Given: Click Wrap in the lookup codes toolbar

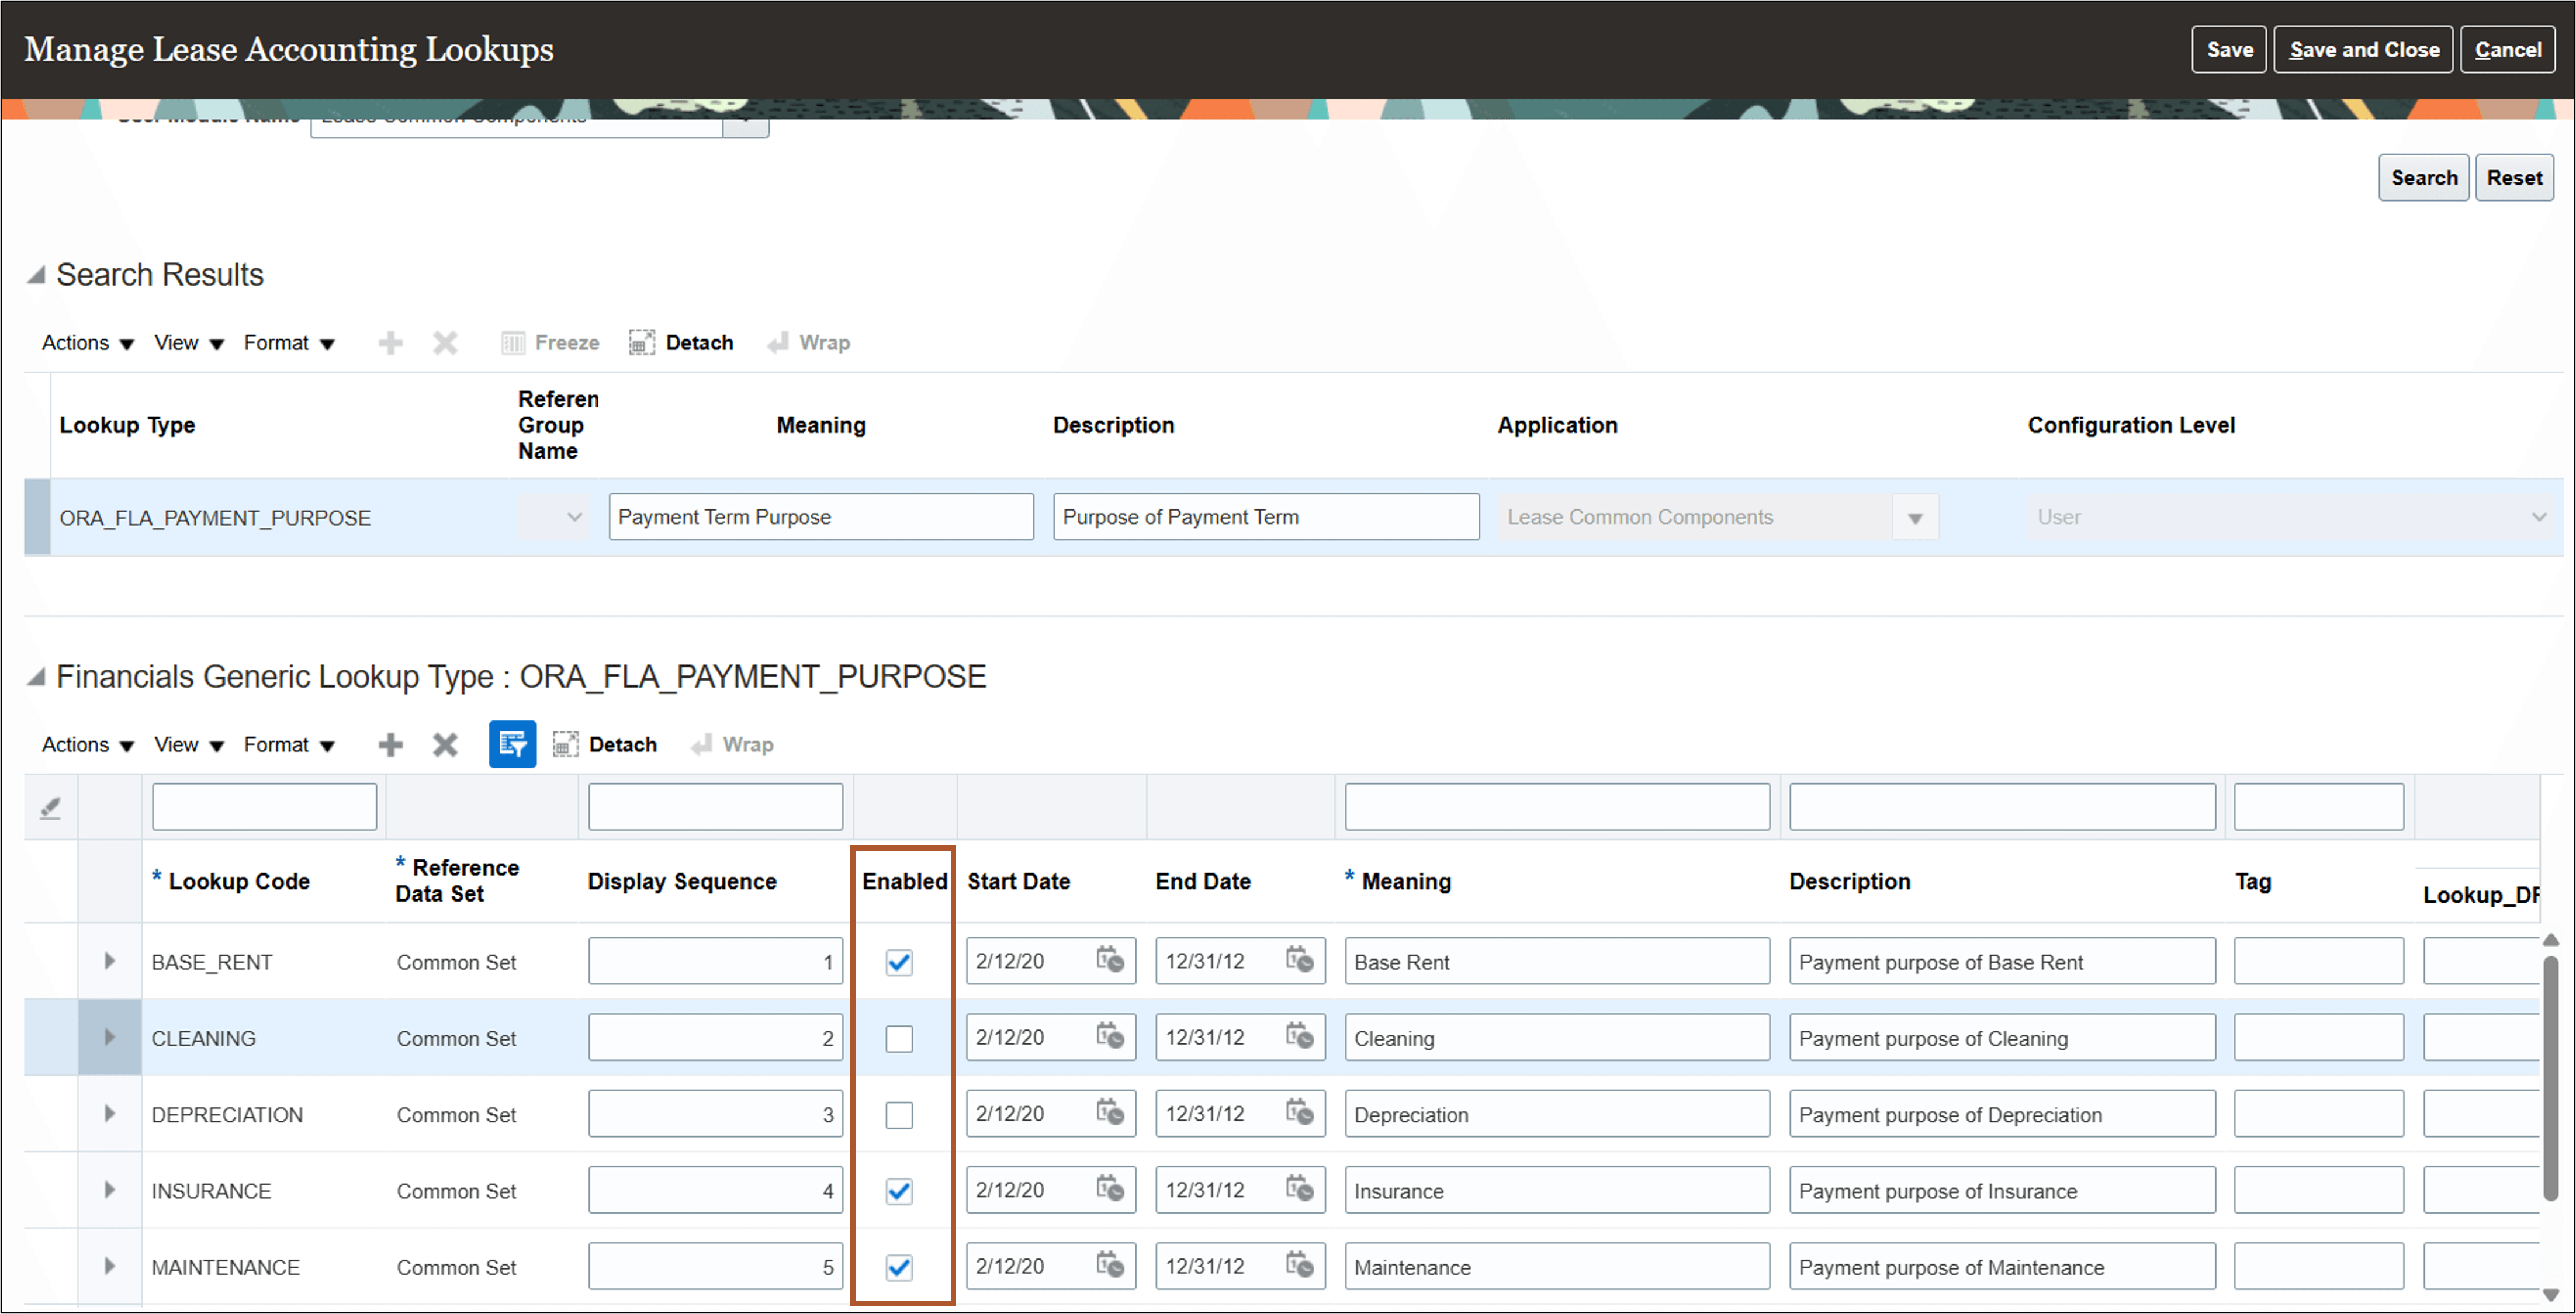Looking at the screenshot, I should pos(732,745).
